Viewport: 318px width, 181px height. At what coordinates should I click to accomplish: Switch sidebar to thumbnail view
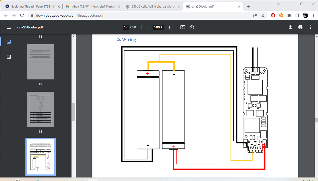(9, 42)
